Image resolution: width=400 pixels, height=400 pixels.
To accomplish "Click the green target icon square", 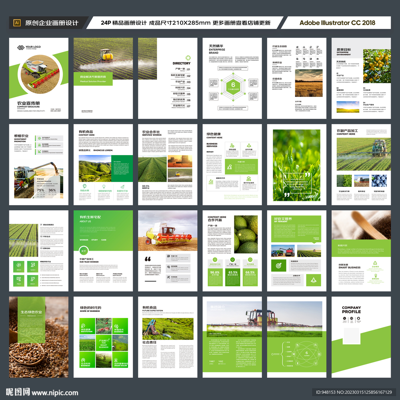I will (x=279, y=266).
